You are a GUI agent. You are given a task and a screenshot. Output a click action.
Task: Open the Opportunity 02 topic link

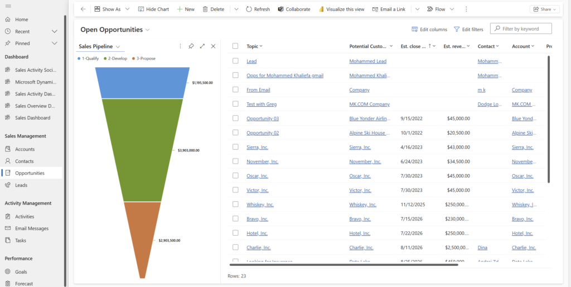click(x=263, y=132)
